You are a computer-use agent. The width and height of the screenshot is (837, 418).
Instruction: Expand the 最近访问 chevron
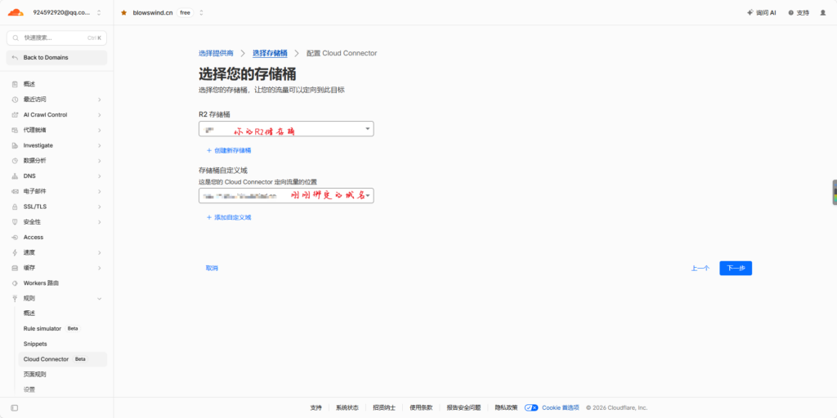click(99, 100)
